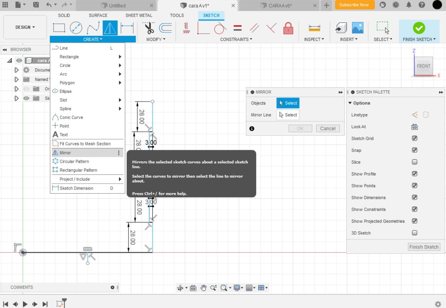Viewport: 446px width, 308px height.
Task: Toggle the Show Profile checkbox
Action: point(414,174)
